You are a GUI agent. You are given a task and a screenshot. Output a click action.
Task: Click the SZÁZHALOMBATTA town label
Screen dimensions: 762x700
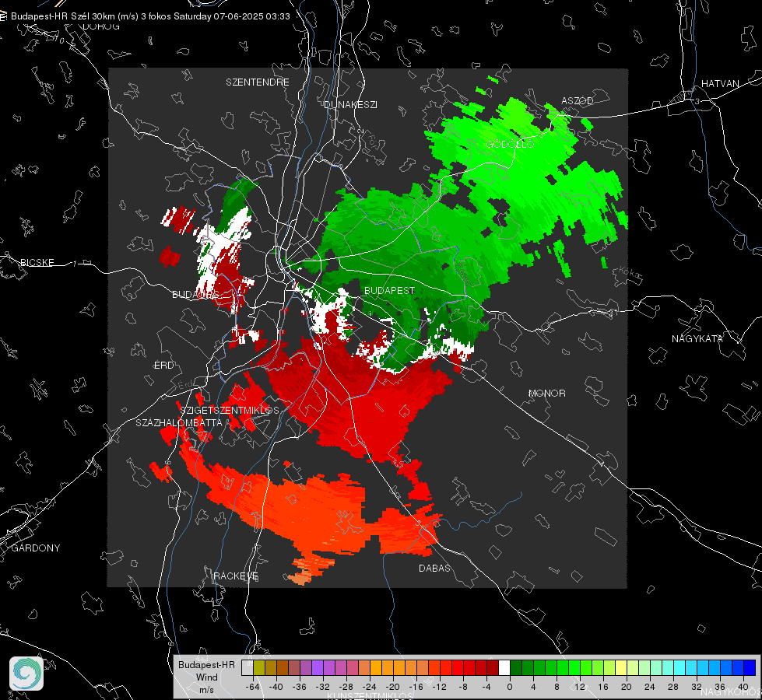(179, 422)
